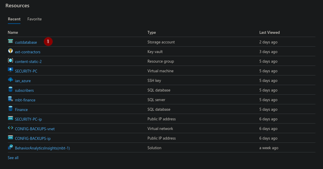The width and height of the screenshot is (323, 169).
Task: Select the Recent tab
Action: coord(14,19)
